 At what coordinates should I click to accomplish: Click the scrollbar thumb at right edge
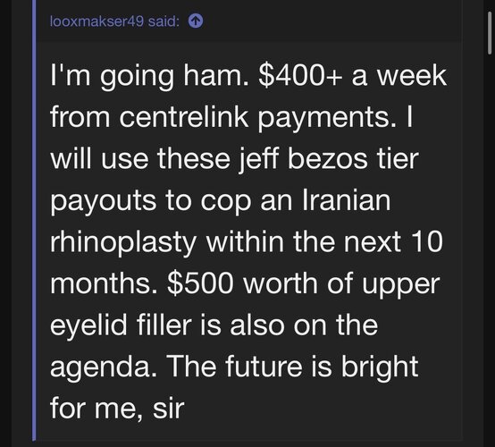pyautogui.click(x=490, y=33)
